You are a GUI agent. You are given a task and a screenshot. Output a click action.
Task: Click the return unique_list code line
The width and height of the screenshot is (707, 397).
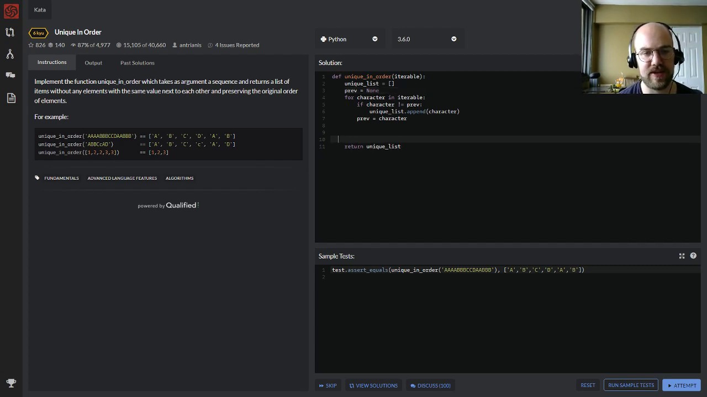click(x=372, y=147)
